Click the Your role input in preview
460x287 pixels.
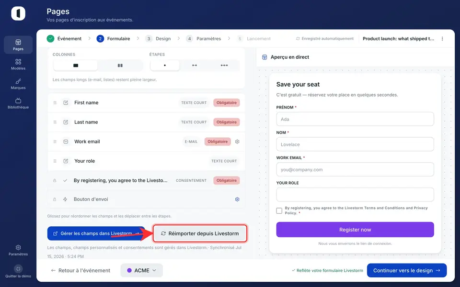point(355,195)
